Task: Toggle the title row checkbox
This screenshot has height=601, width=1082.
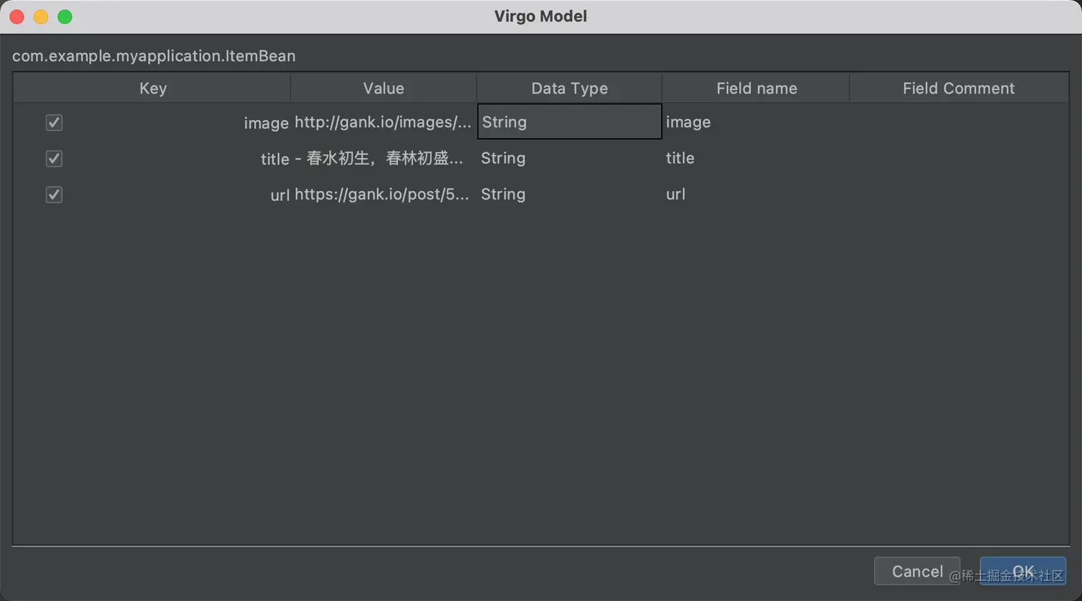Action: coord(54,158)
